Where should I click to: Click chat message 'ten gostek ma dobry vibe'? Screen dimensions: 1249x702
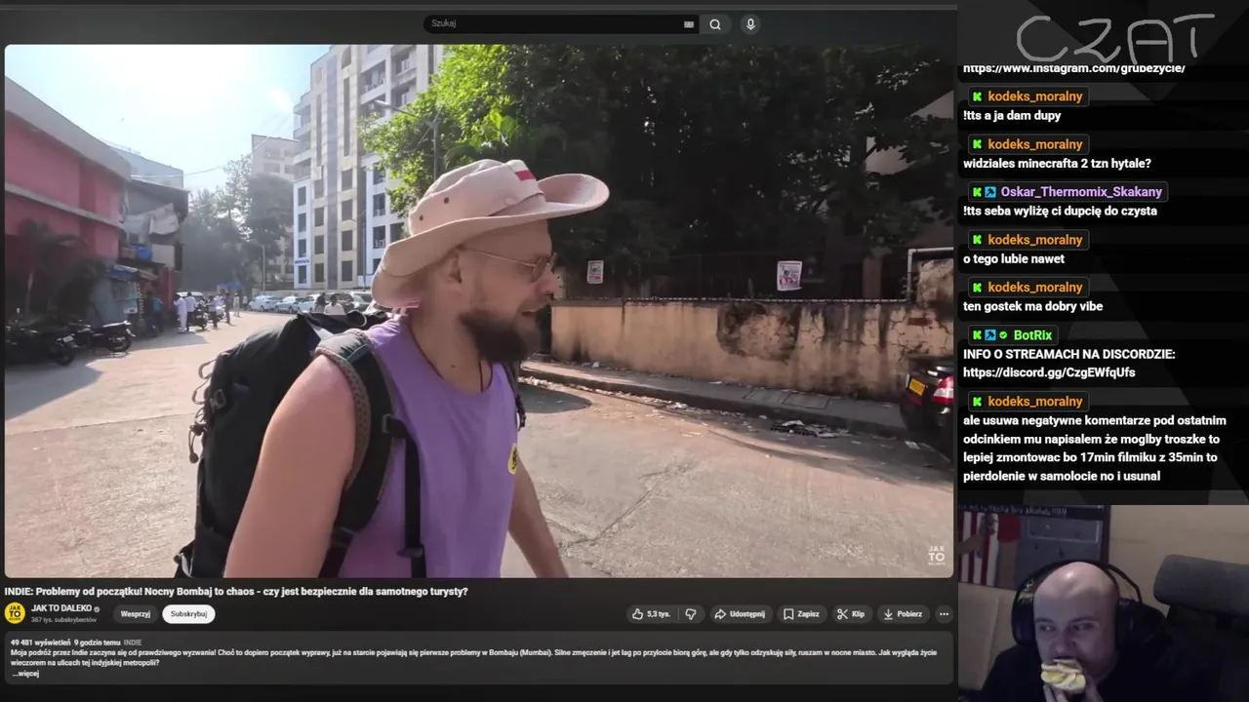(1032, 306)
